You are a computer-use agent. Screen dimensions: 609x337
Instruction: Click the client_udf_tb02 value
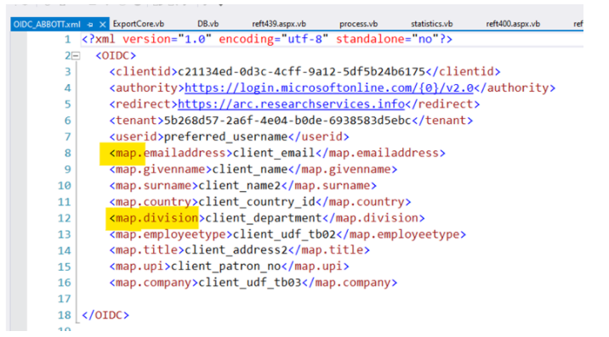pyautogui.click(x=284, y=234)
